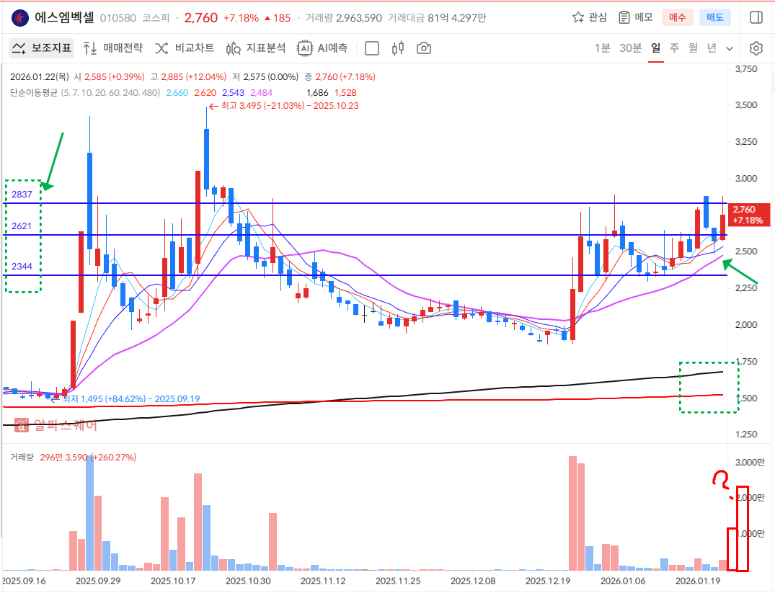775x593 pixels.
Task: Click the 단순이동평균 moving average legend
Action: pyautogui.click(x=34, y=93)
